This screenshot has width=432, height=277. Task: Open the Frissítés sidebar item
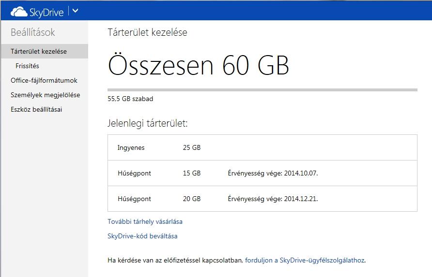pos(27,66)
